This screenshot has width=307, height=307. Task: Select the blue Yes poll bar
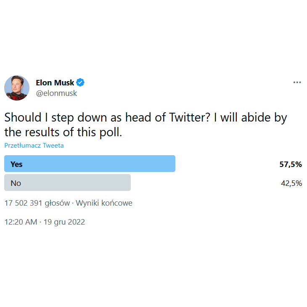tap(90, 164)
